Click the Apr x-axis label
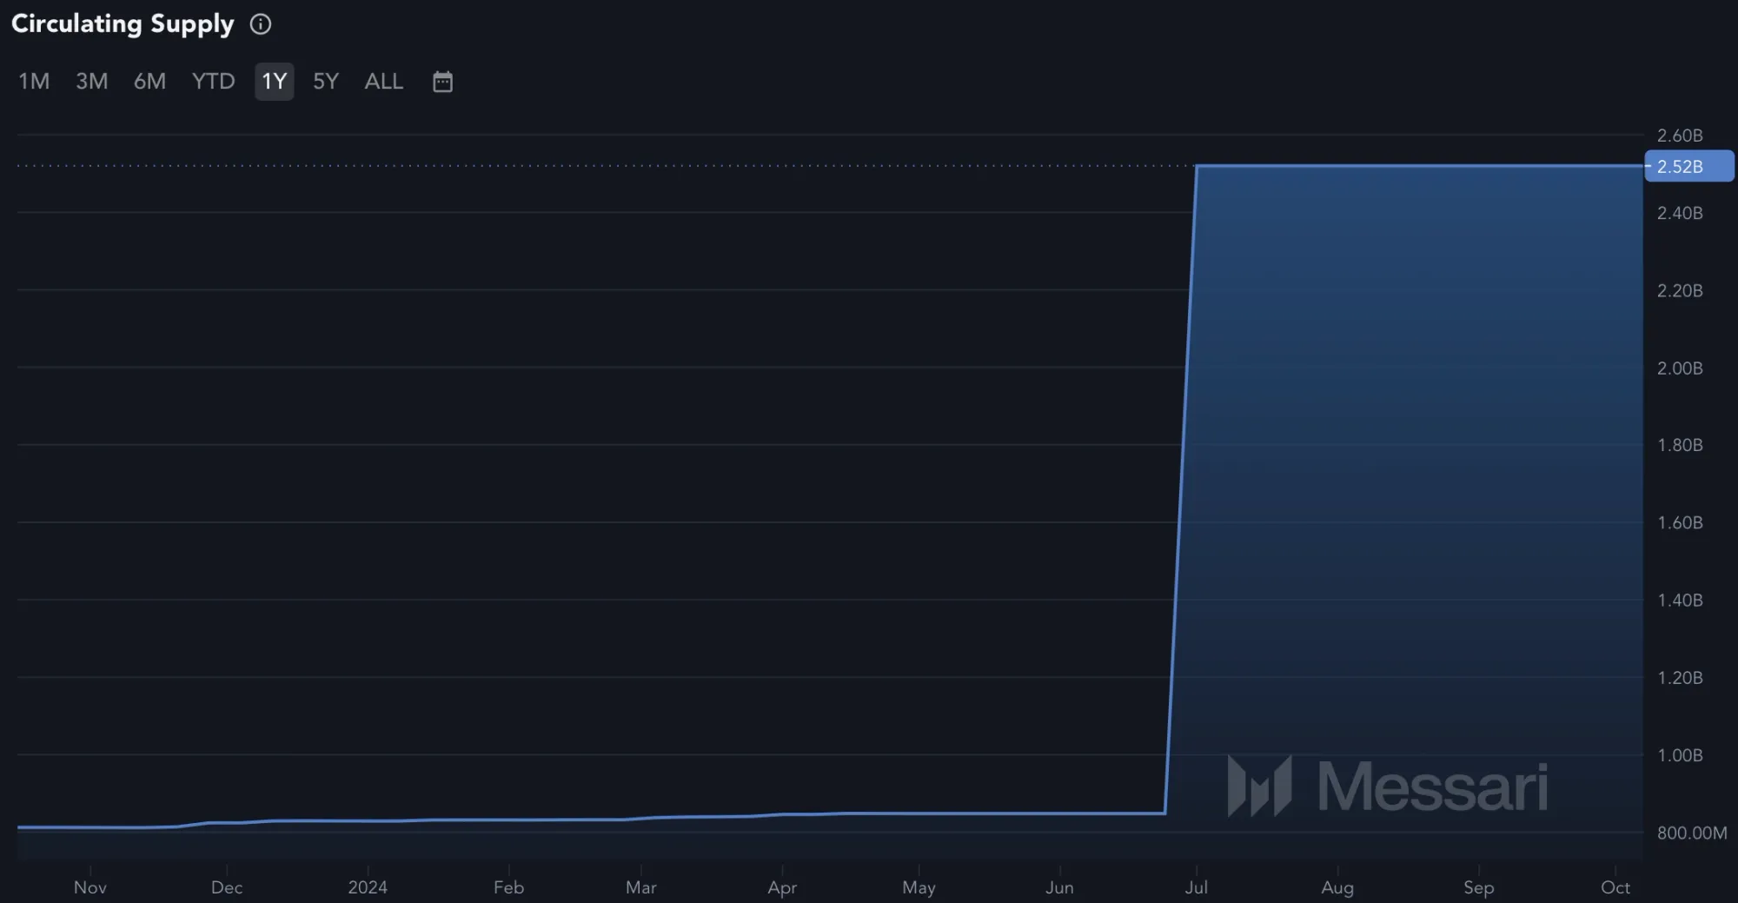Screen dimensions: 1738x903 [x=782, y=887]
